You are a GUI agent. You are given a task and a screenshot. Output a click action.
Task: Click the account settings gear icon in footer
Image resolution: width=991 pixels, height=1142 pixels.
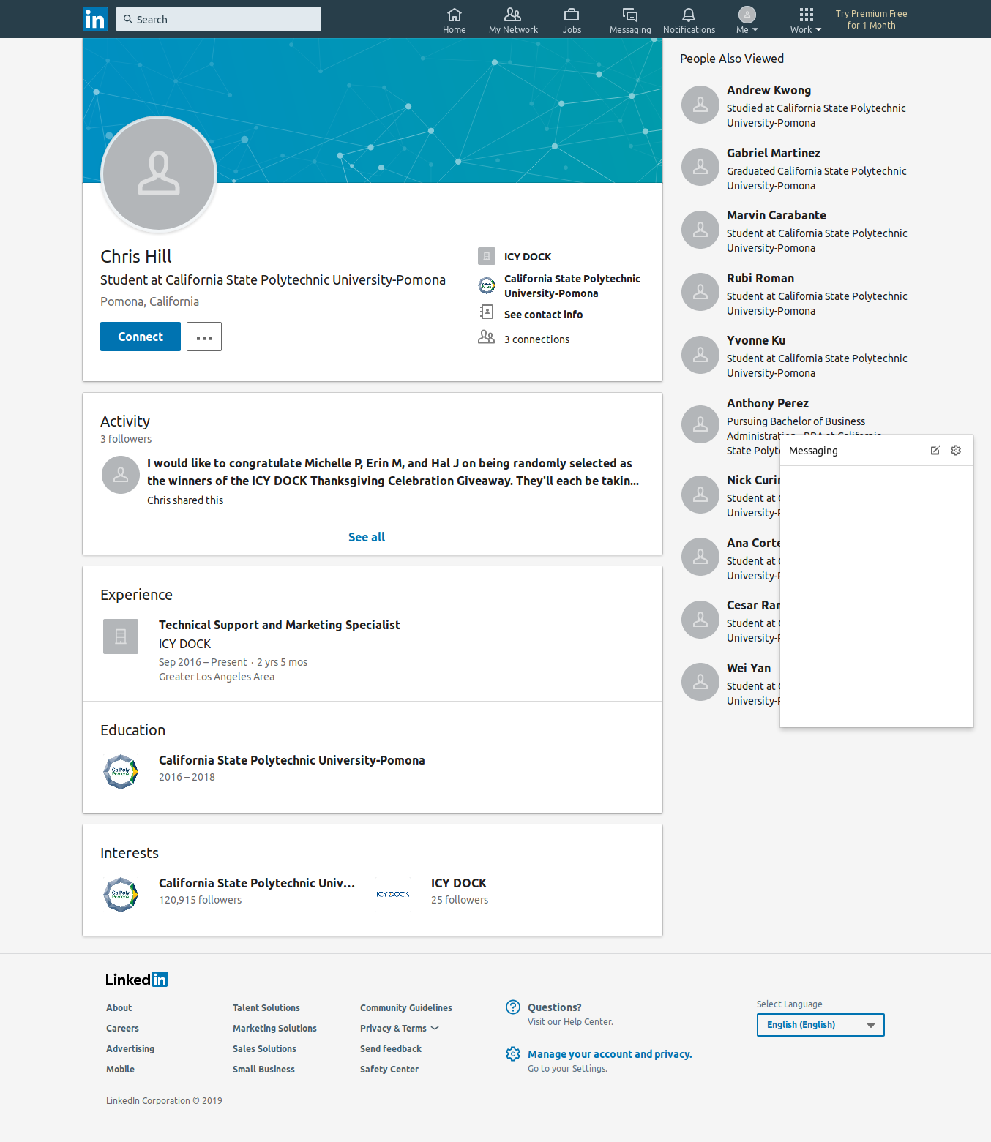(x=513, y=1054)
